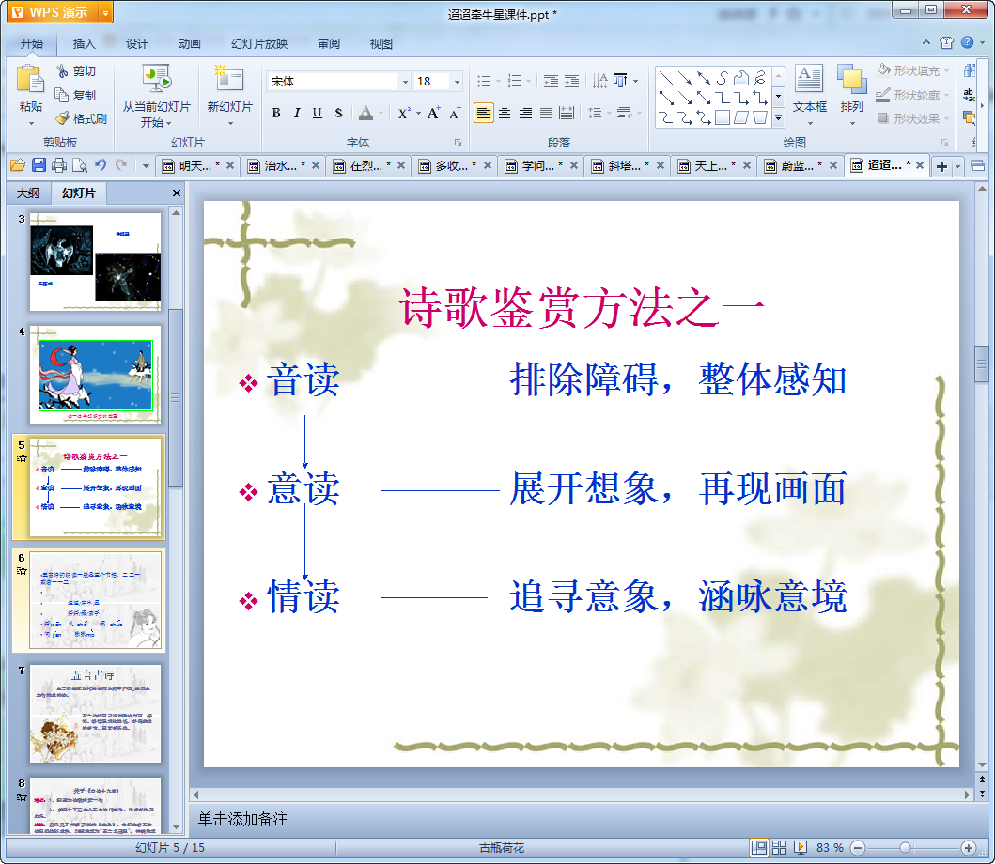Image resolution: width=995 pixels, height=864 pixels.
Task: Toggle Bold formatting
Action: click(x=276, y=113)
